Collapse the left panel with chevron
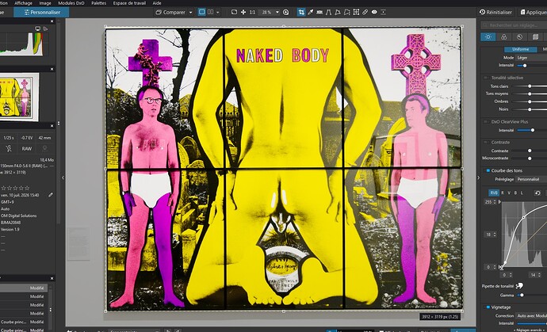The image size is (547, 332). 63,177
